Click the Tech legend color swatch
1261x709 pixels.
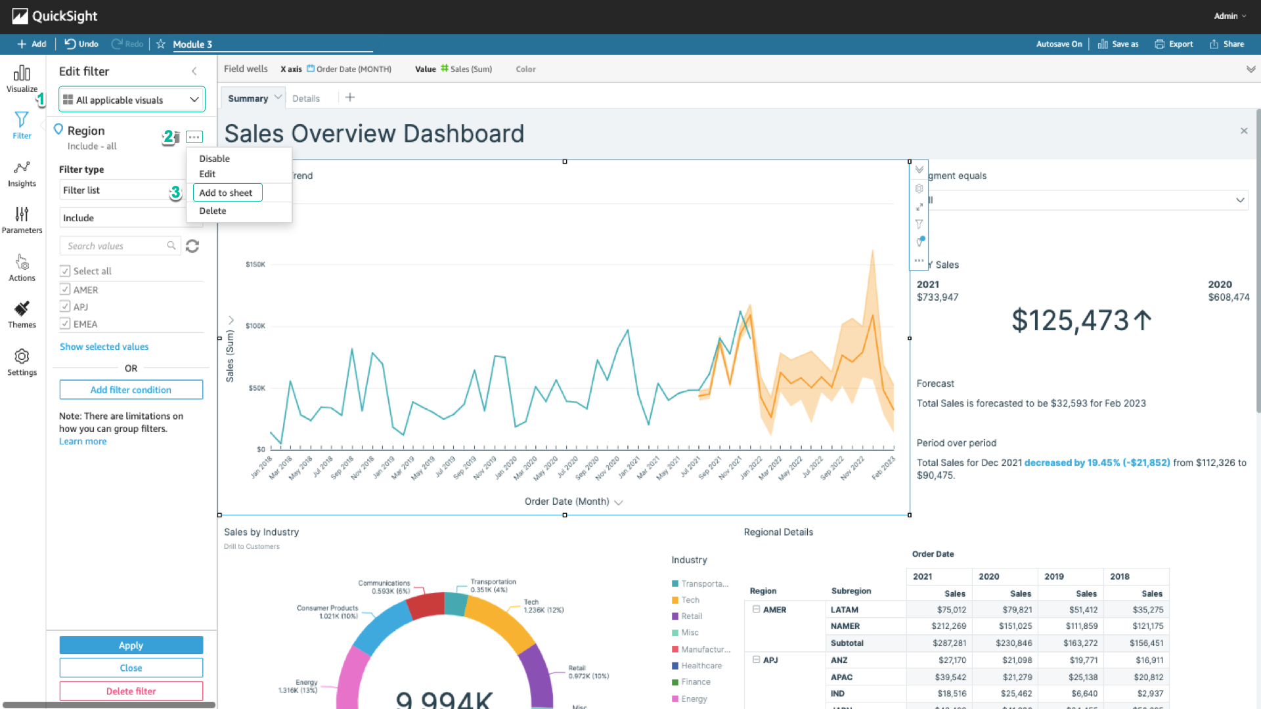[675, 600]
